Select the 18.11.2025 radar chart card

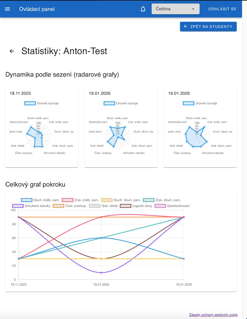click(42, 128)
